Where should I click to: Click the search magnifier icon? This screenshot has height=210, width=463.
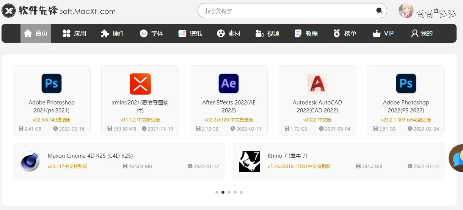pos(379,11)
